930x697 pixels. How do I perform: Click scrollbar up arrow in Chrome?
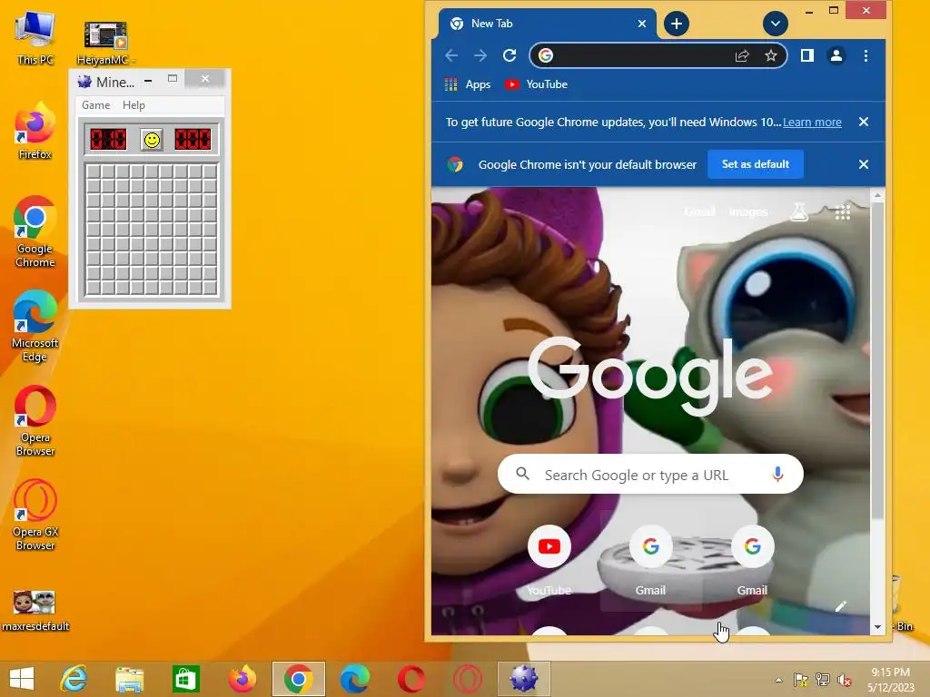pyautogui.click(x=878, y=195)
